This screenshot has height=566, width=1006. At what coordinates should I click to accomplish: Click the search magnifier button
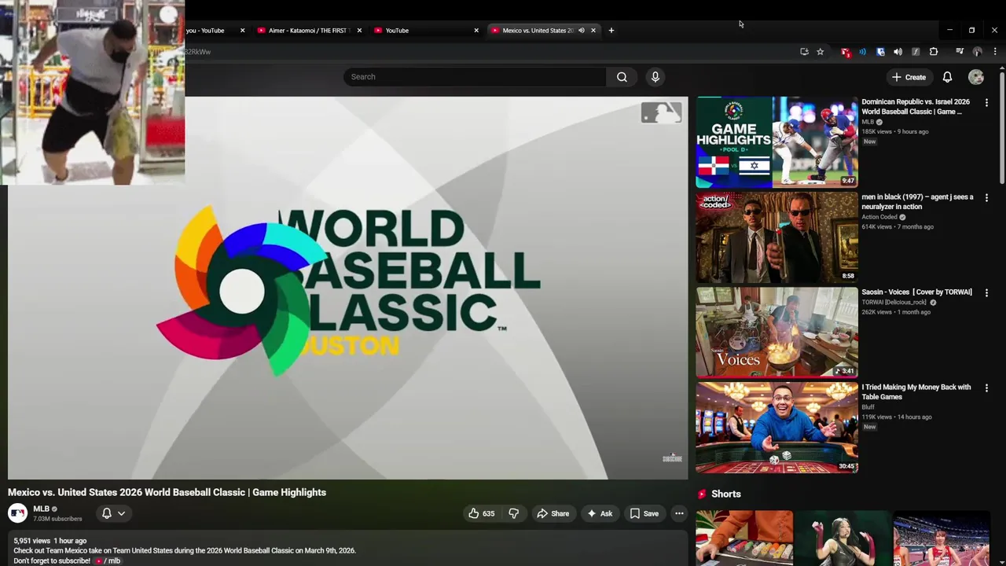[x=622, y=77]
